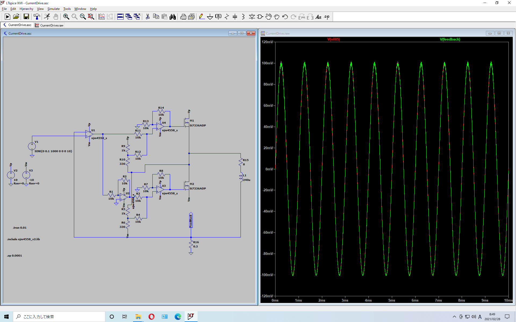Image resolution: width=516 pixels, height=322 pixels.
Task: Open the Window menu
Action: [x=80, y=9]
